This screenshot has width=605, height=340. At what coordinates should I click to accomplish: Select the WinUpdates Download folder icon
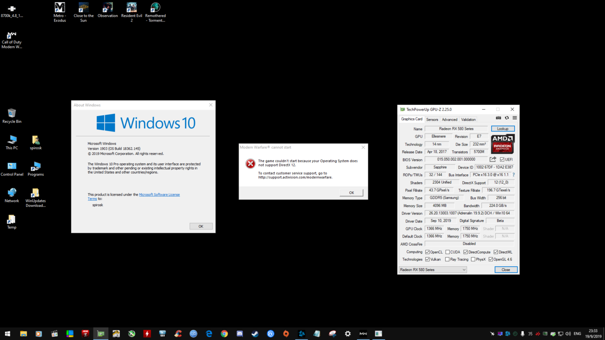pos(36,198)
